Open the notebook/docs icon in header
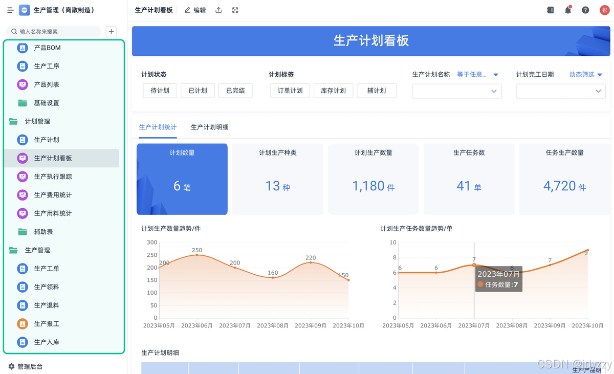The height and width of the screenshot is (374, 614). click(551, 10)
